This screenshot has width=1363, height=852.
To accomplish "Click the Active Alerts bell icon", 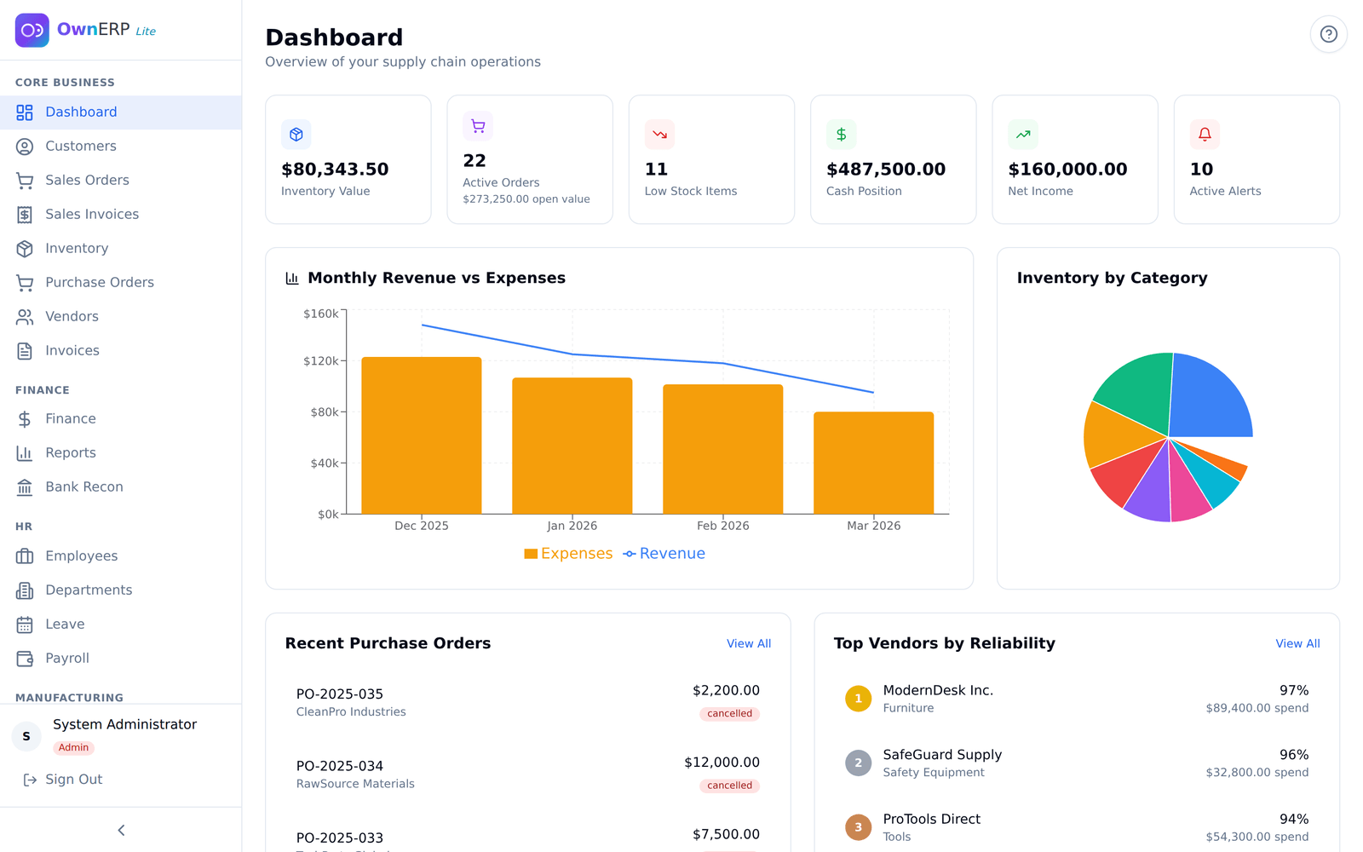I will click(x=1205, y=135).
